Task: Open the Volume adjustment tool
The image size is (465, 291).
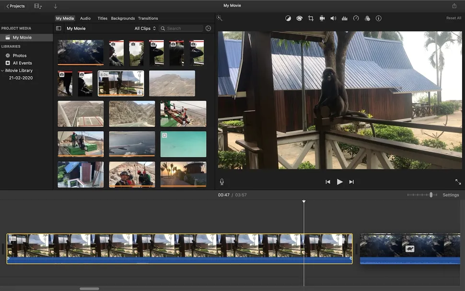Action: pyautogui.click(x=333, y=18)
